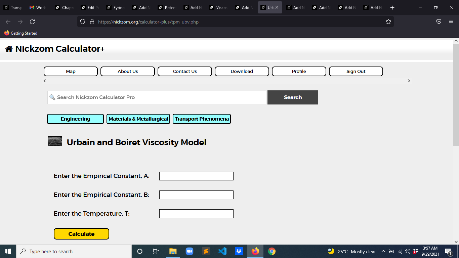The height and width of the screenshot is (258, 459).
Task: Click the Windows taskbar search box
Action: tap(74, 251)
